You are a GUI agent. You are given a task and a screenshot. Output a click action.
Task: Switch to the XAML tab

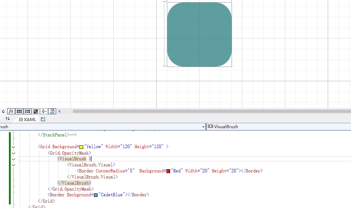coord(28,119)
